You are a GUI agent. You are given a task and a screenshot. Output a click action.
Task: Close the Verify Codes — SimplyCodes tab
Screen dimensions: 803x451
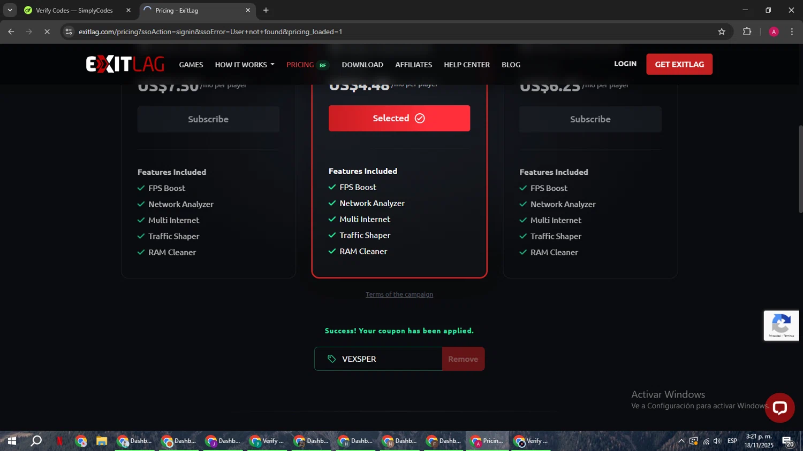click(x=128, y=10)
